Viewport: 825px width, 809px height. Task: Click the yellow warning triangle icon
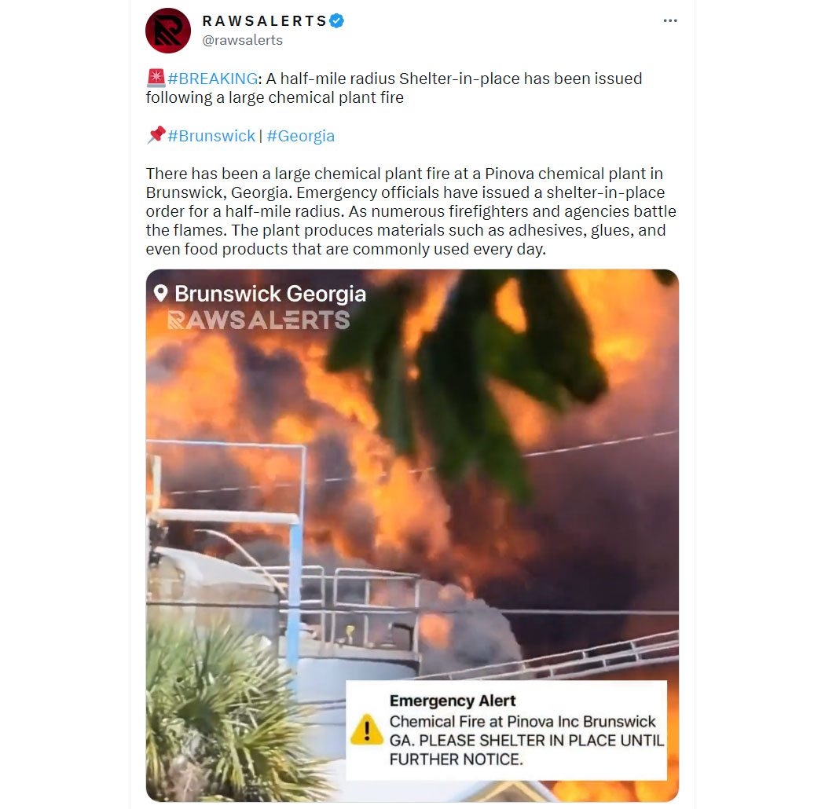click(367, 730)
